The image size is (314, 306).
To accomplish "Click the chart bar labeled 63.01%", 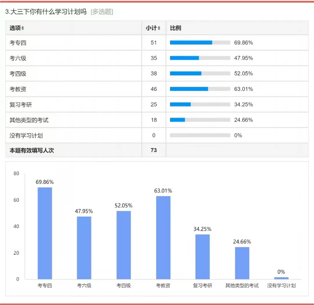I will (163, 238).
